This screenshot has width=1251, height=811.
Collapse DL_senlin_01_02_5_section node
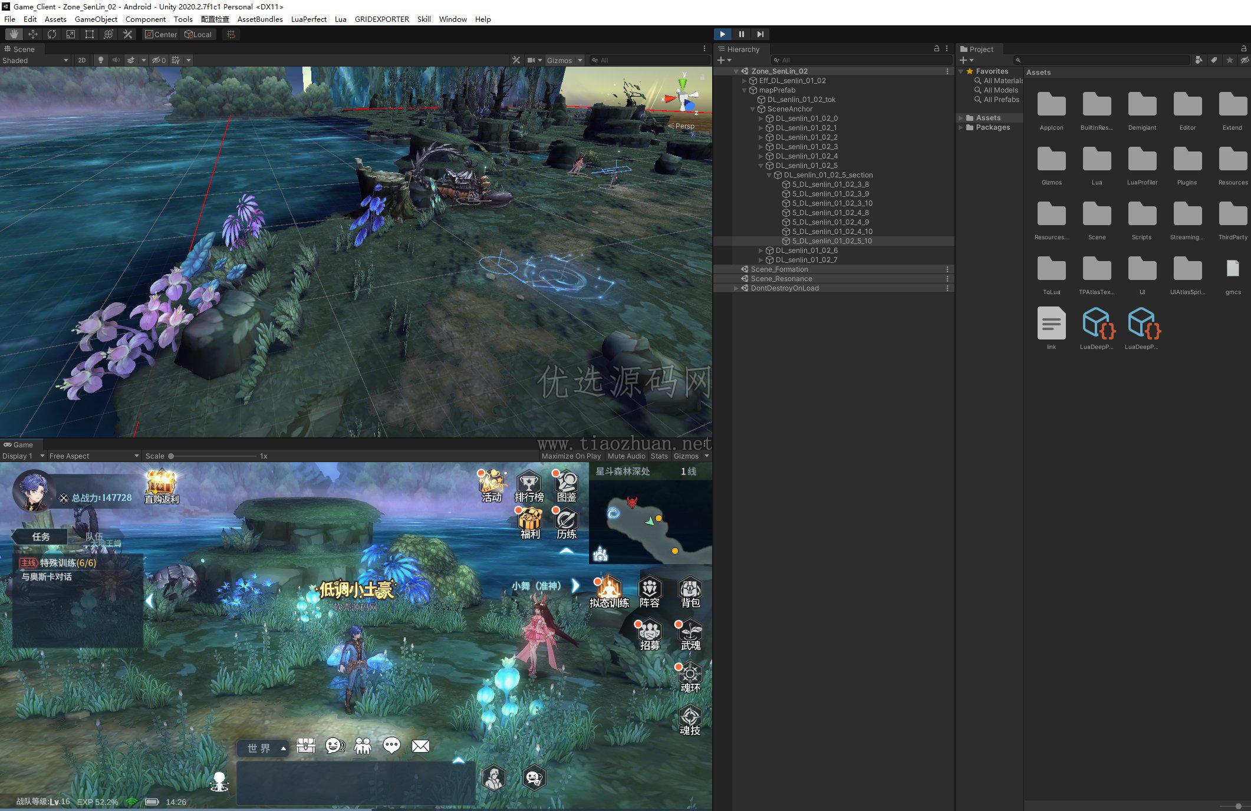click(x=769, y=175)
